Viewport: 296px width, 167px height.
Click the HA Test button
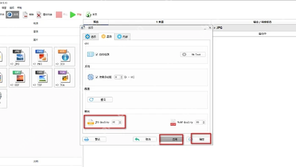193,55
